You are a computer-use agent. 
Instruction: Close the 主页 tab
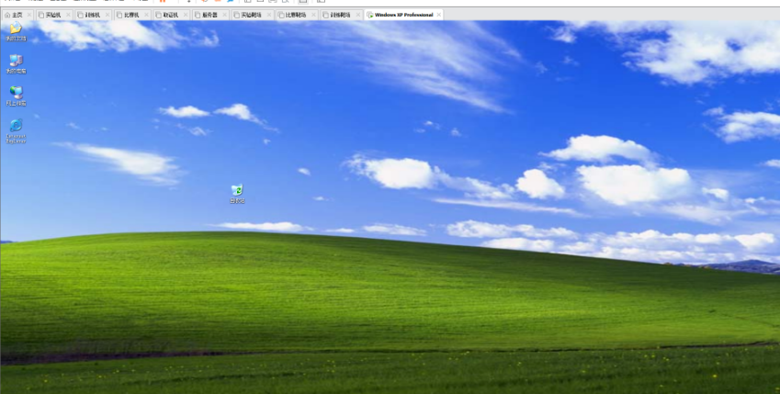(28, 15)
